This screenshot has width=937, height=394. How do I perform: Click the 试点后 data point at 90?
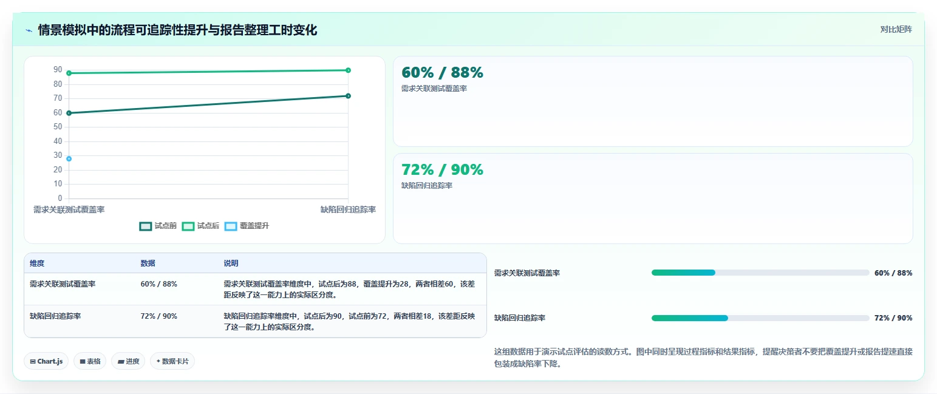(348, 70)
